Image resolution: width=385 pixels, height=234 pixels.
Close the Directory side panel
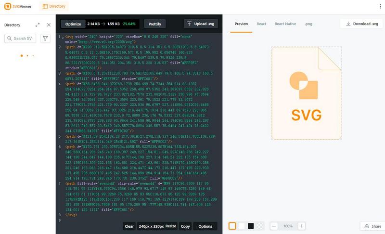pyautogui.click(x=49, y=25)
